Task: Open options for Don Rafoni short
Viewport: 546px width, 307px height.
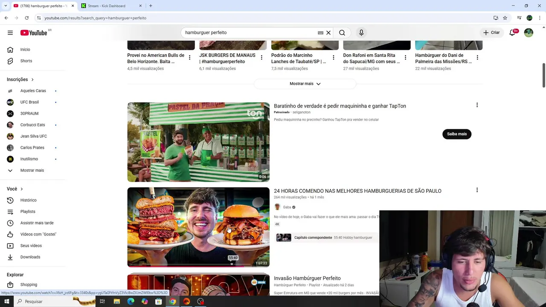Action: [405, 58]
